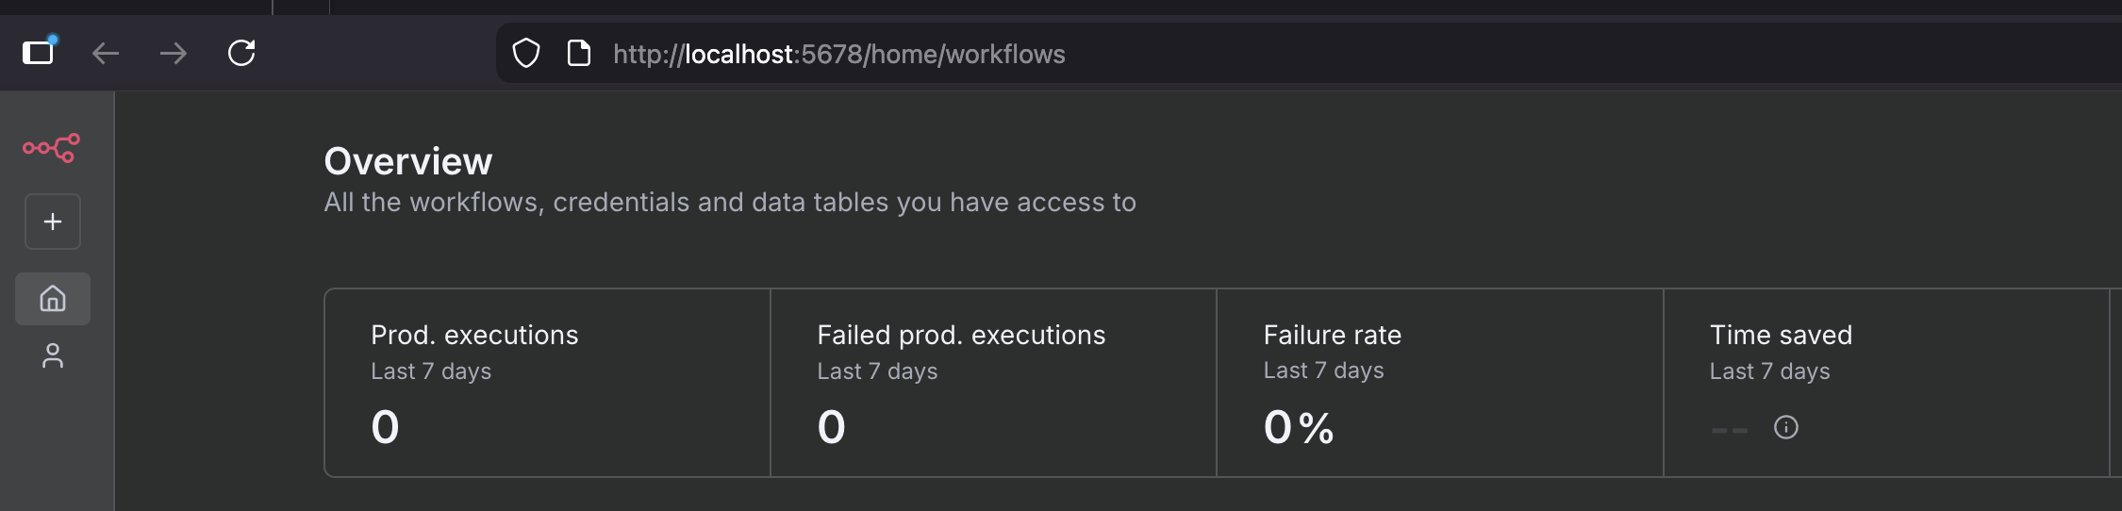Switch to the Failure rate tab
Screen dimensions: 2122x511
coord(1439,382)
